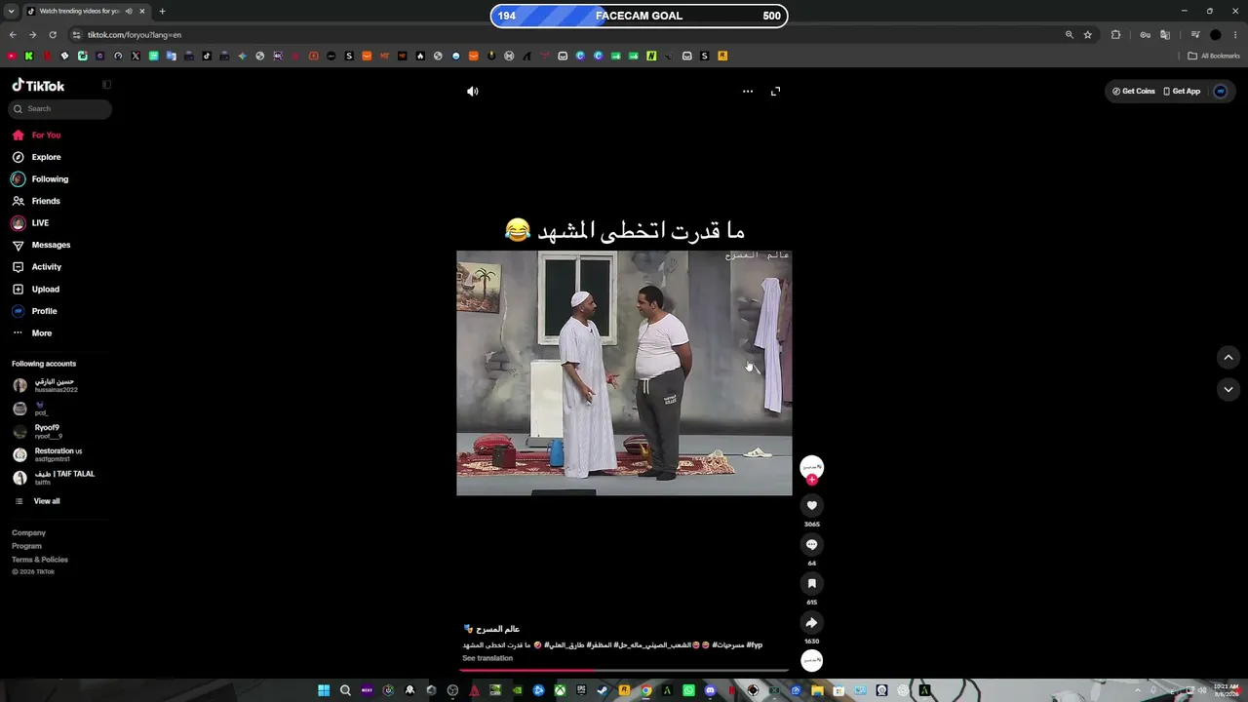
Task: Open Discord from the taskbar
Action: [710, 690]
